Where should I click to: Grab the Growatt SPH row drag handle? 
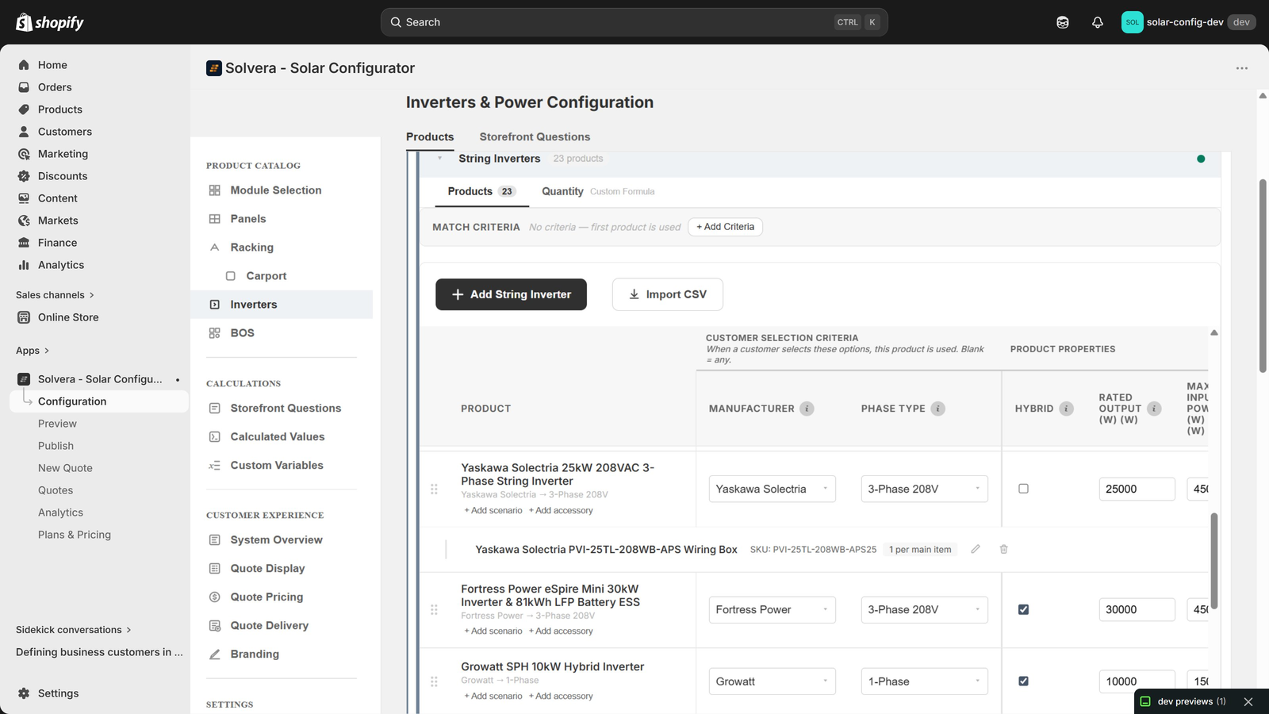(434, 681)
